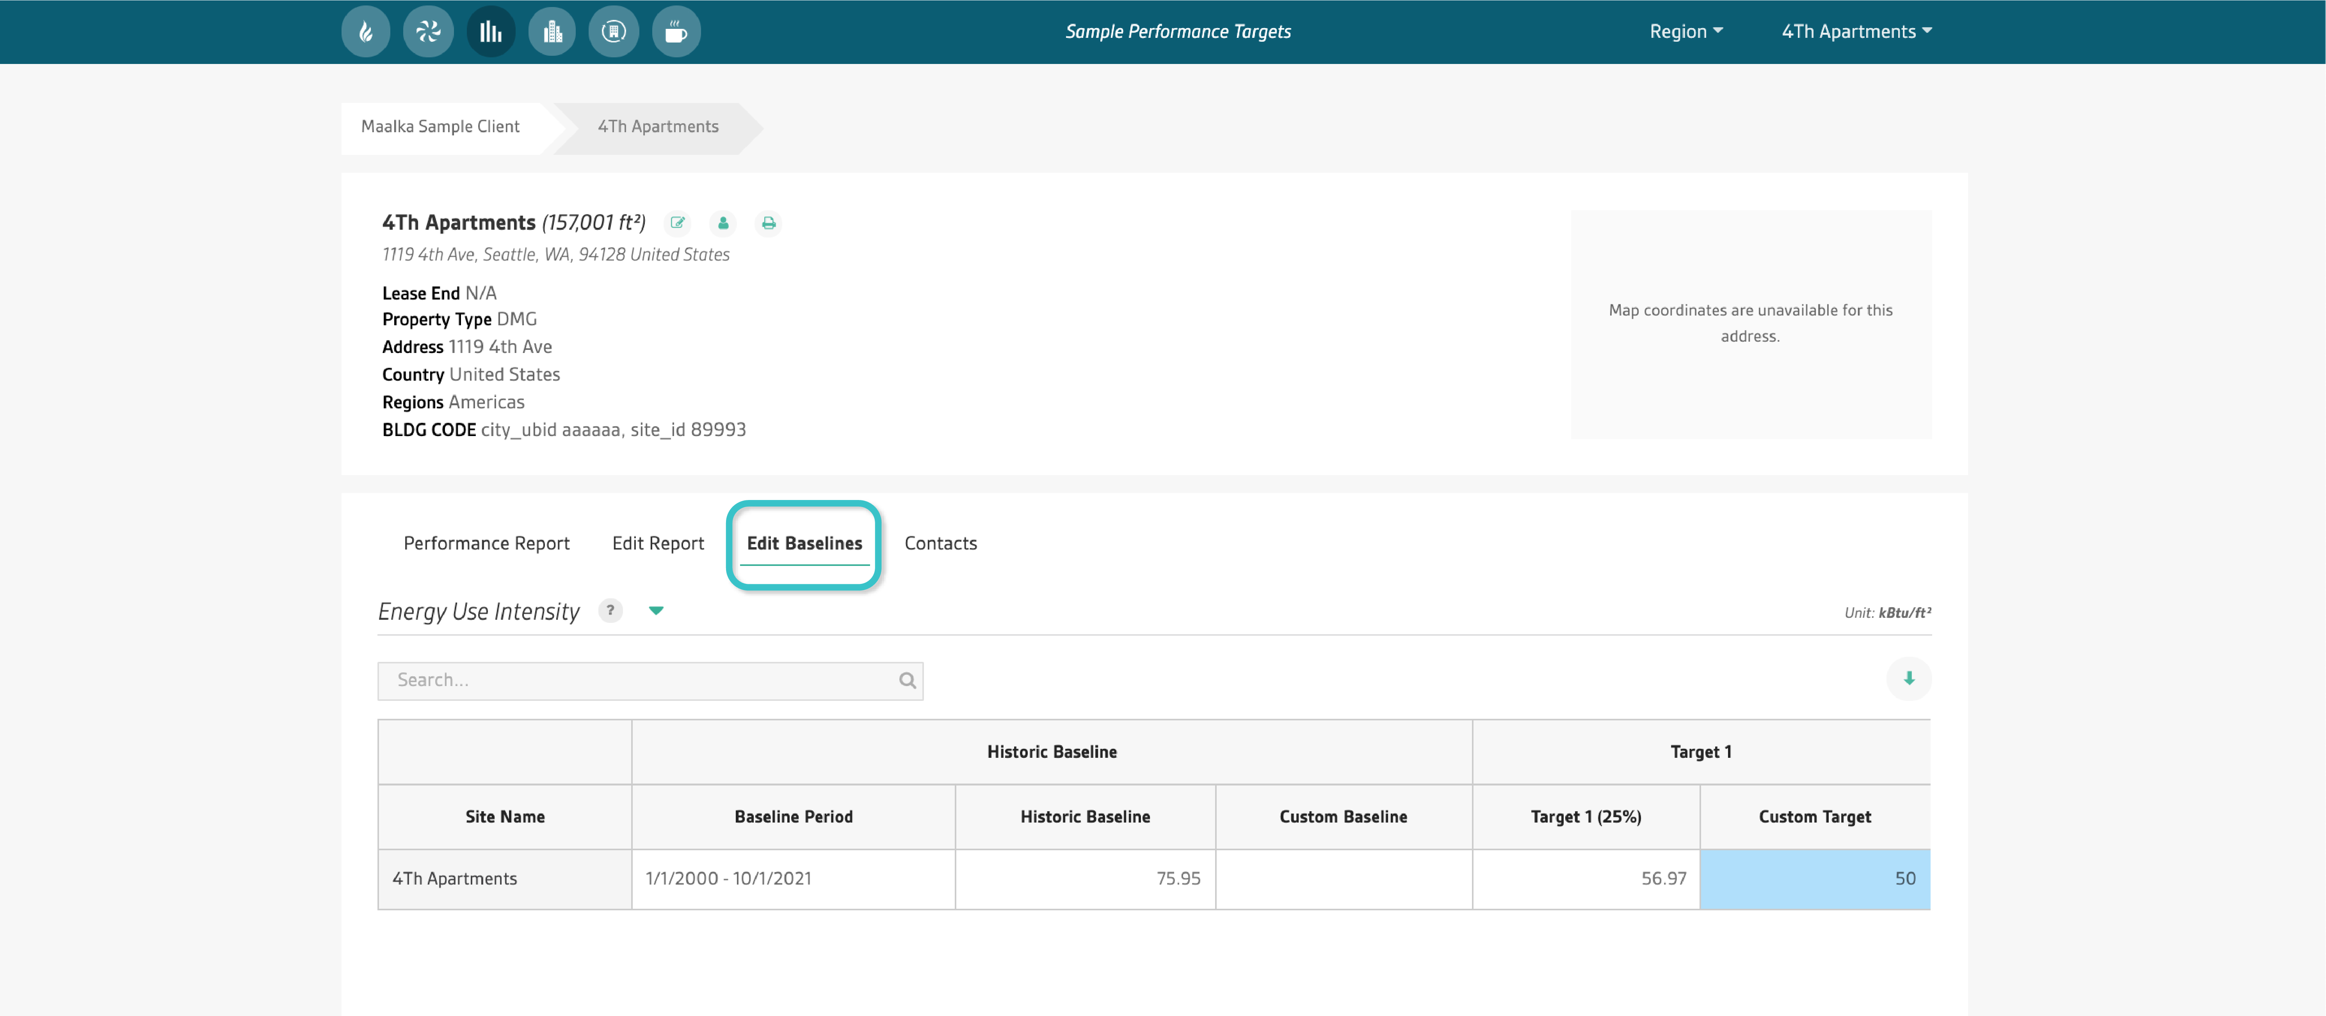Open the coffee cup icon in header
Viewport: 2326px width, 1016px height.
676,32
